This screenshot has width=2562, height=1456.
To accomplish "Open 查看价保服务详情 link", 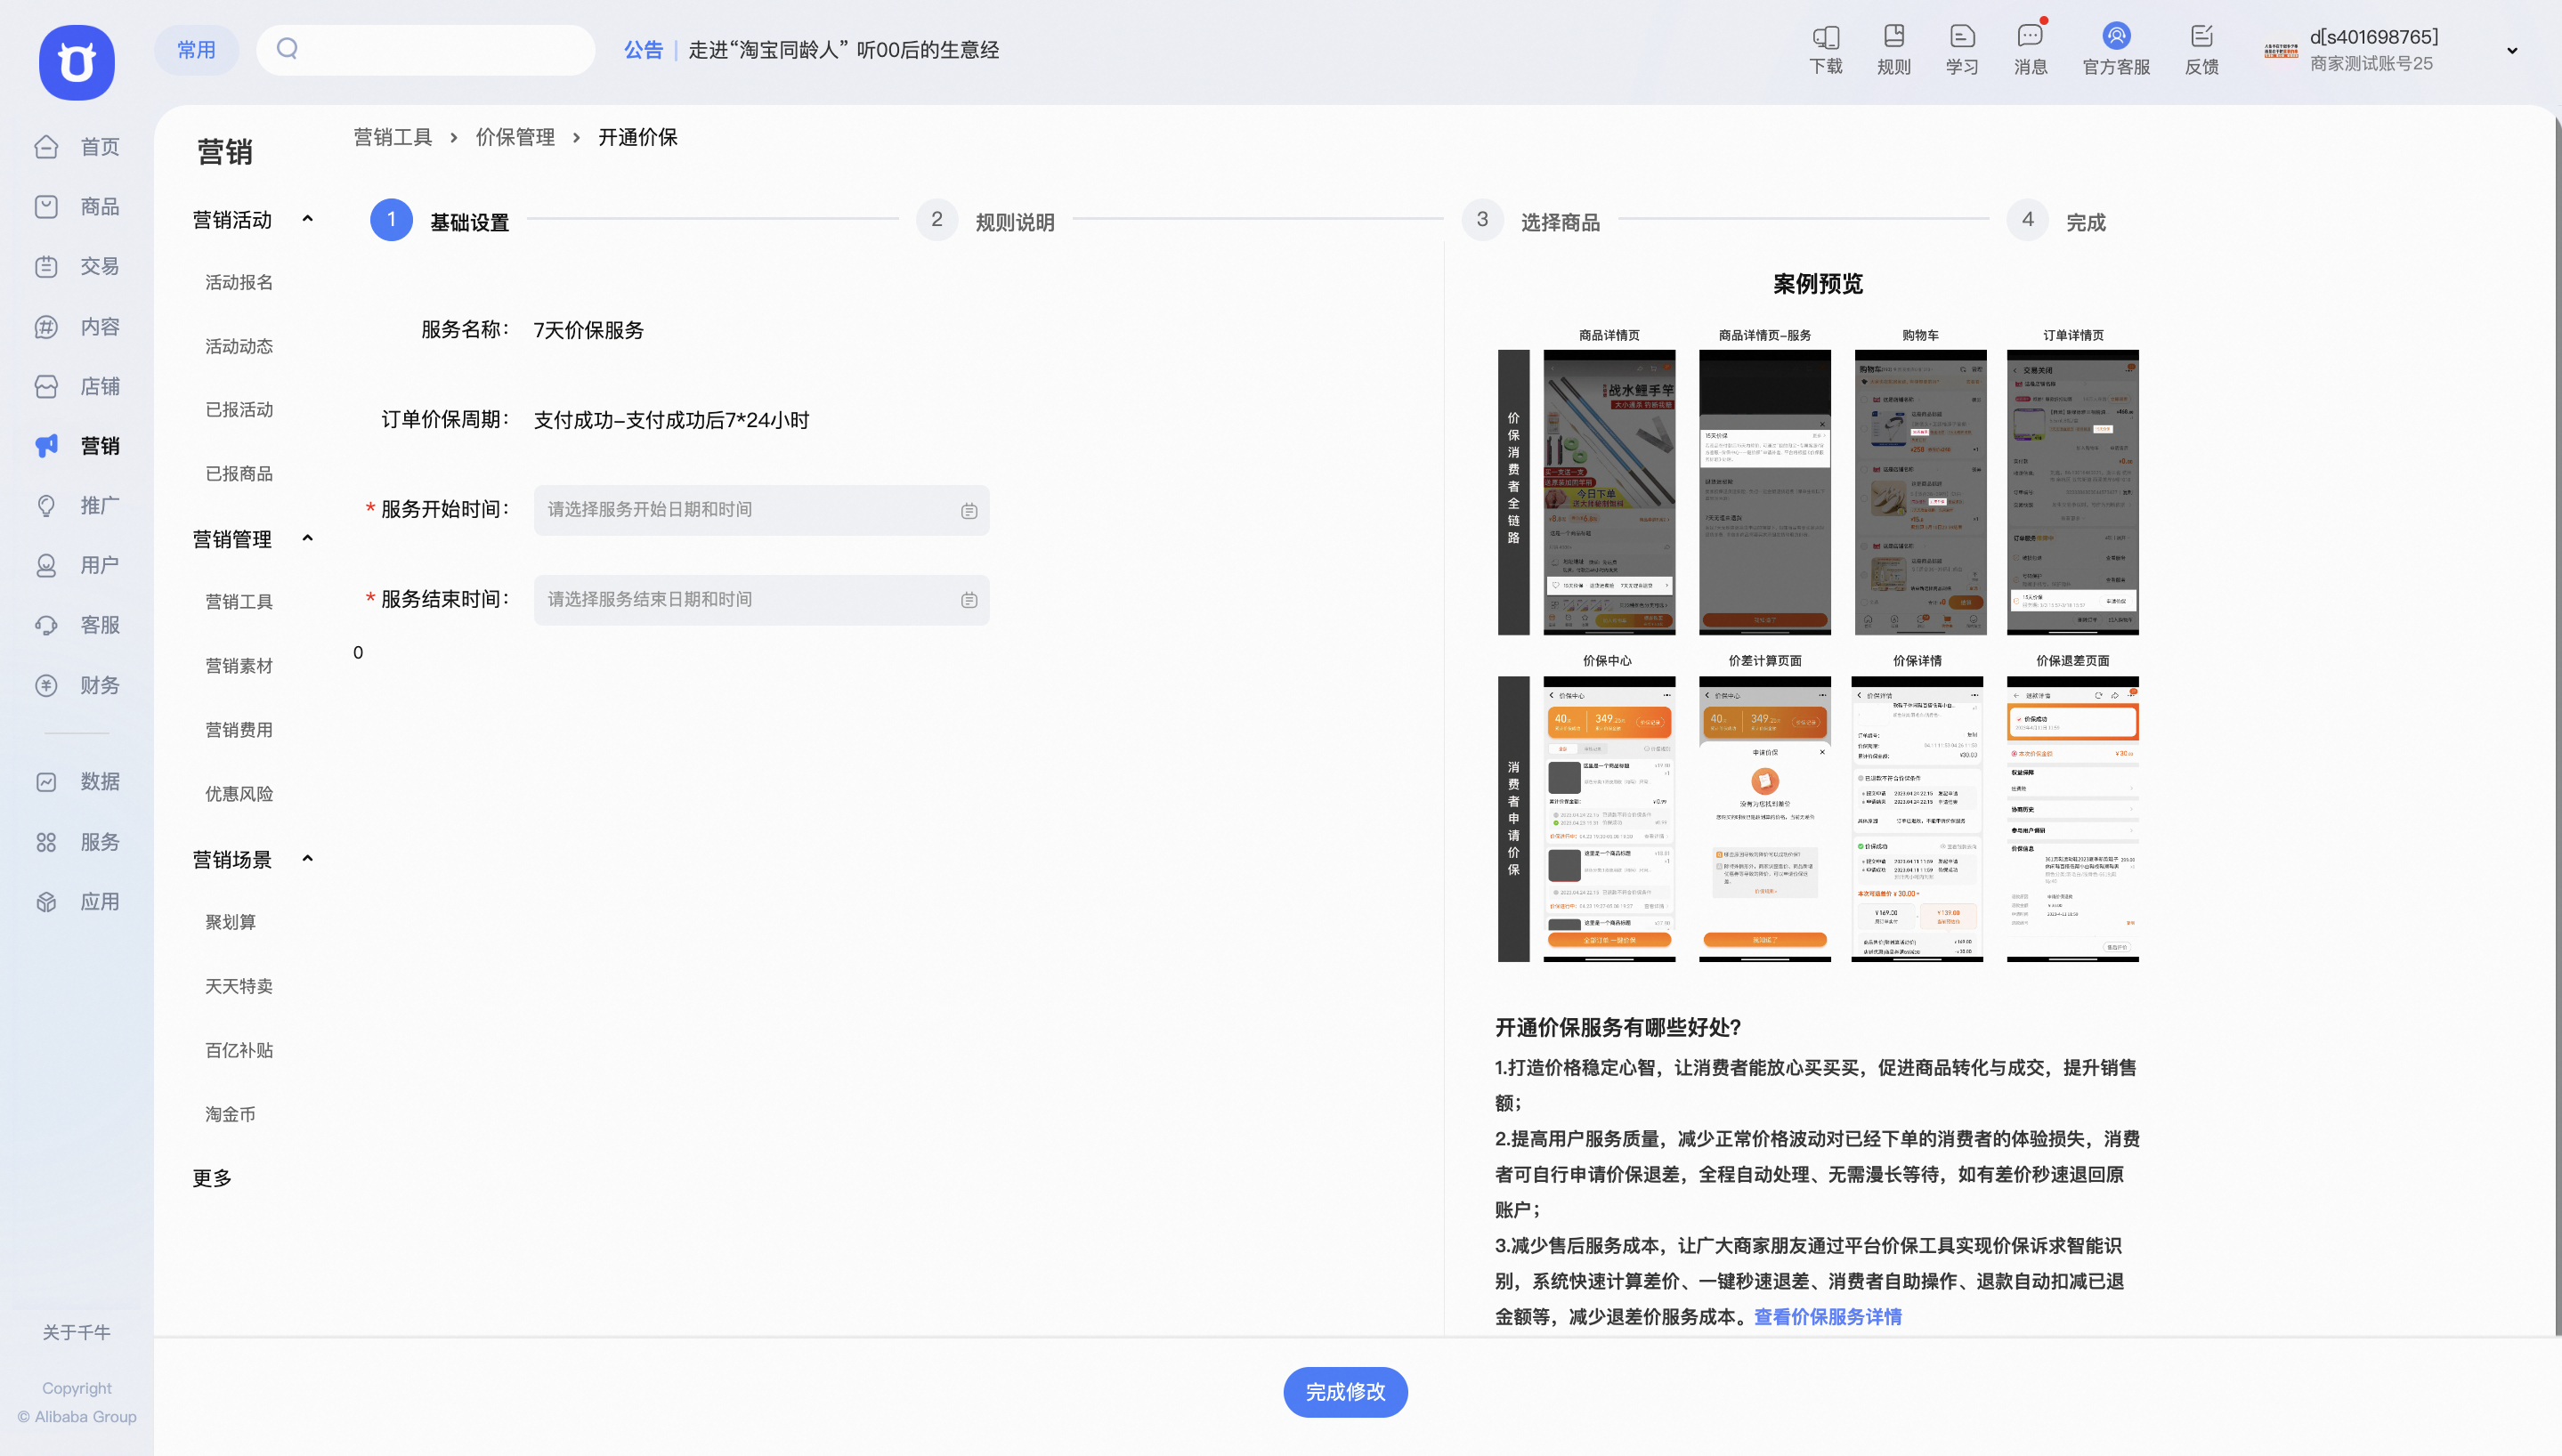I will point(1828,1317).
